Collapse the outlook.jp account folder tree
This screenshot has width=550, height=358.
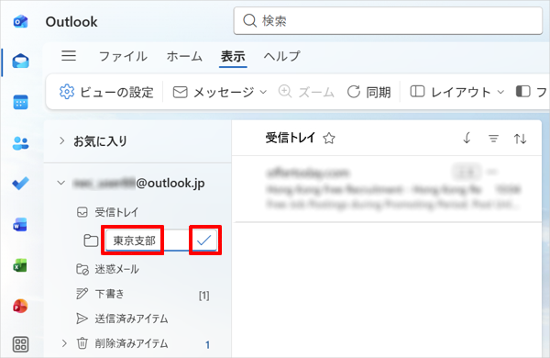point(61,183)
